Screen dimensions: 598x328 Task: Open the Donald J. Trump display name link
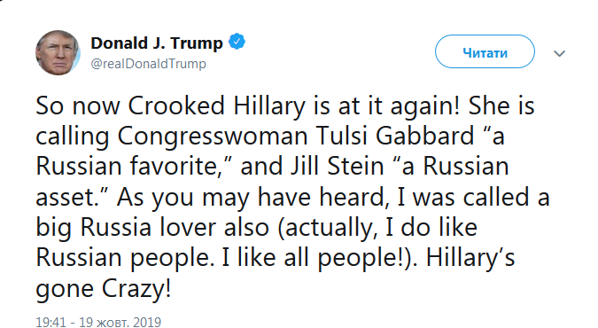pyautogui.click(x=157, y=43)
